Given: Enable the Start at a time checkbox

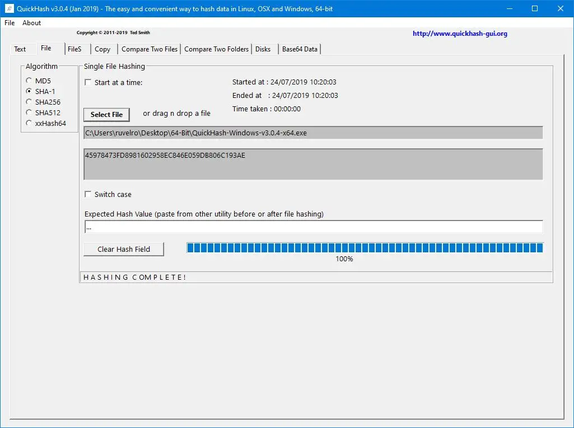Looking at the screenshot, I should (x=88, y=82).
